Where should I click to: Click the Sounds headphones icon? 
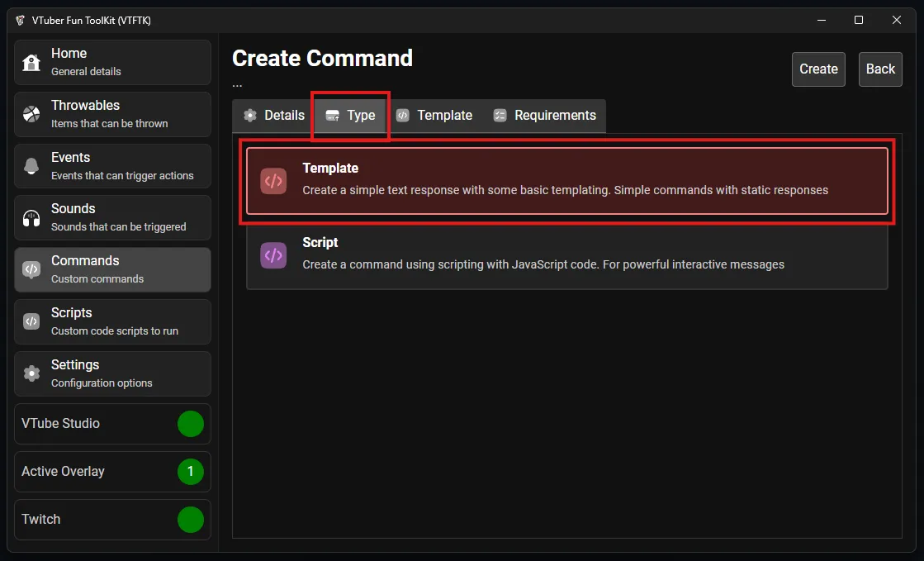[31, 218]
